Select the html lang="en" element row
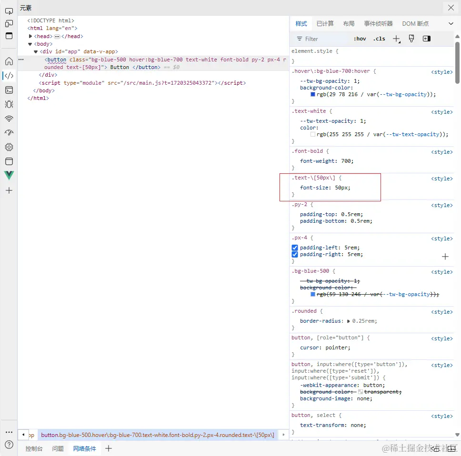461x456 pixels. 52,28
